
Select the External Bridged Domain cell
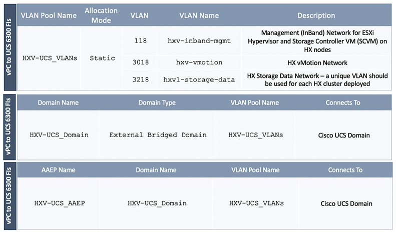(158, 134)
